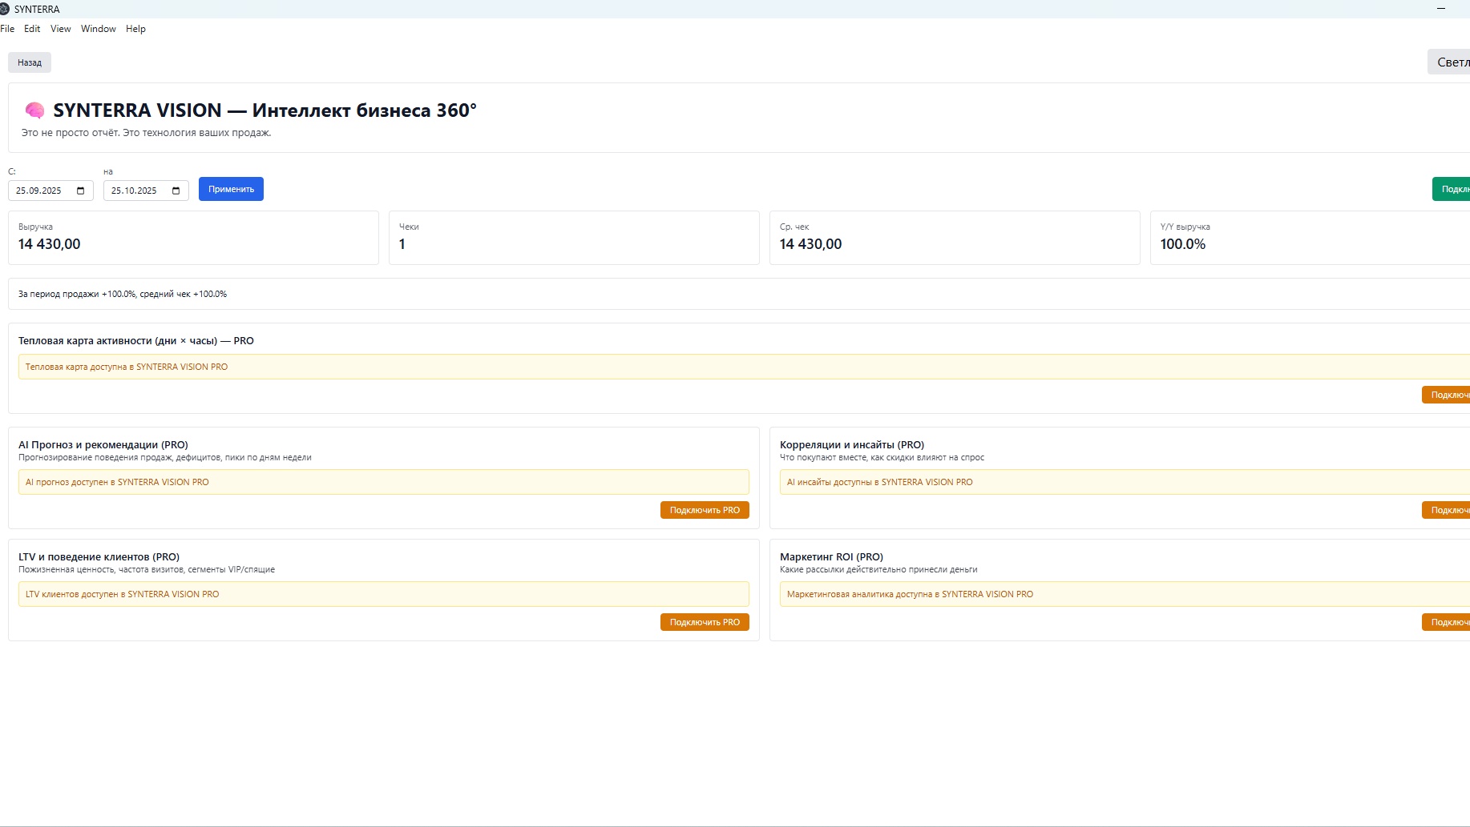Open the calendar picker for the 25.10.2025 date
Screen dimensions: 1470x827
(176, 191)
